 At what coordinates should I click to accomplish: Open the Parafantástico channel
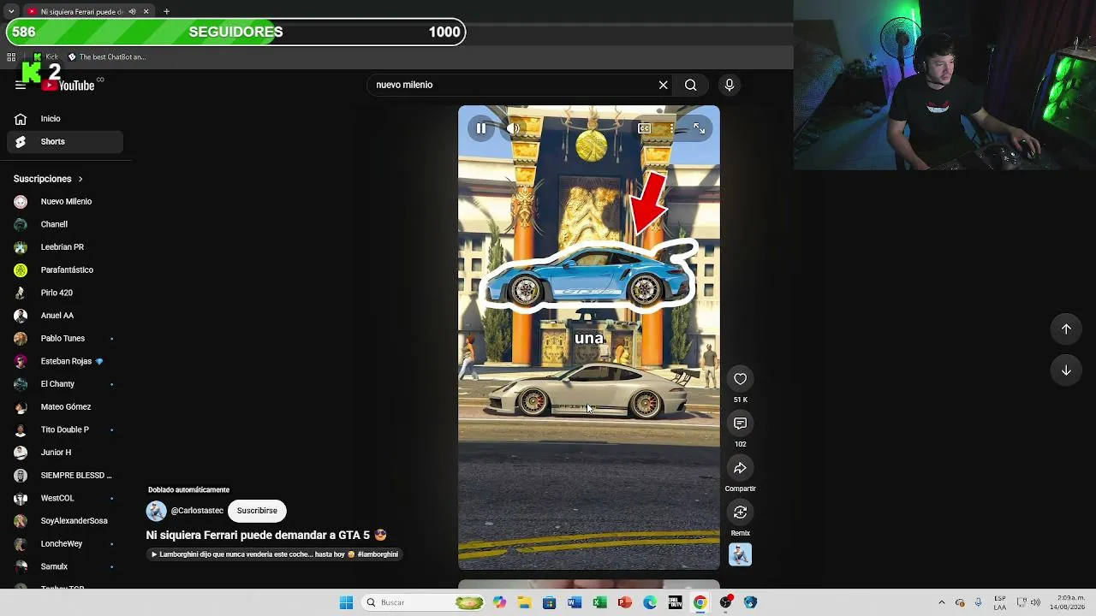click(x=65, y=270)
